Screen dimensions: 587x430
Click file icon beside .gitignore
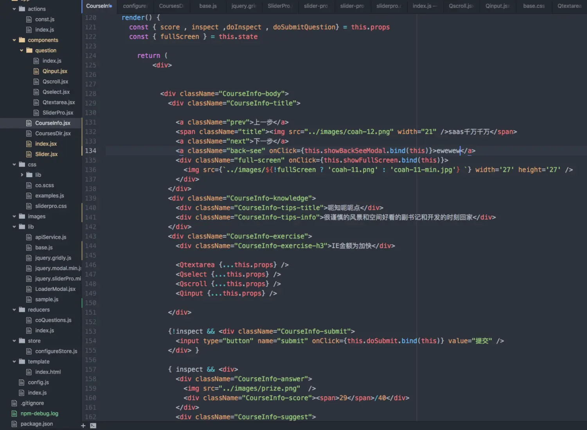[14, 403]
